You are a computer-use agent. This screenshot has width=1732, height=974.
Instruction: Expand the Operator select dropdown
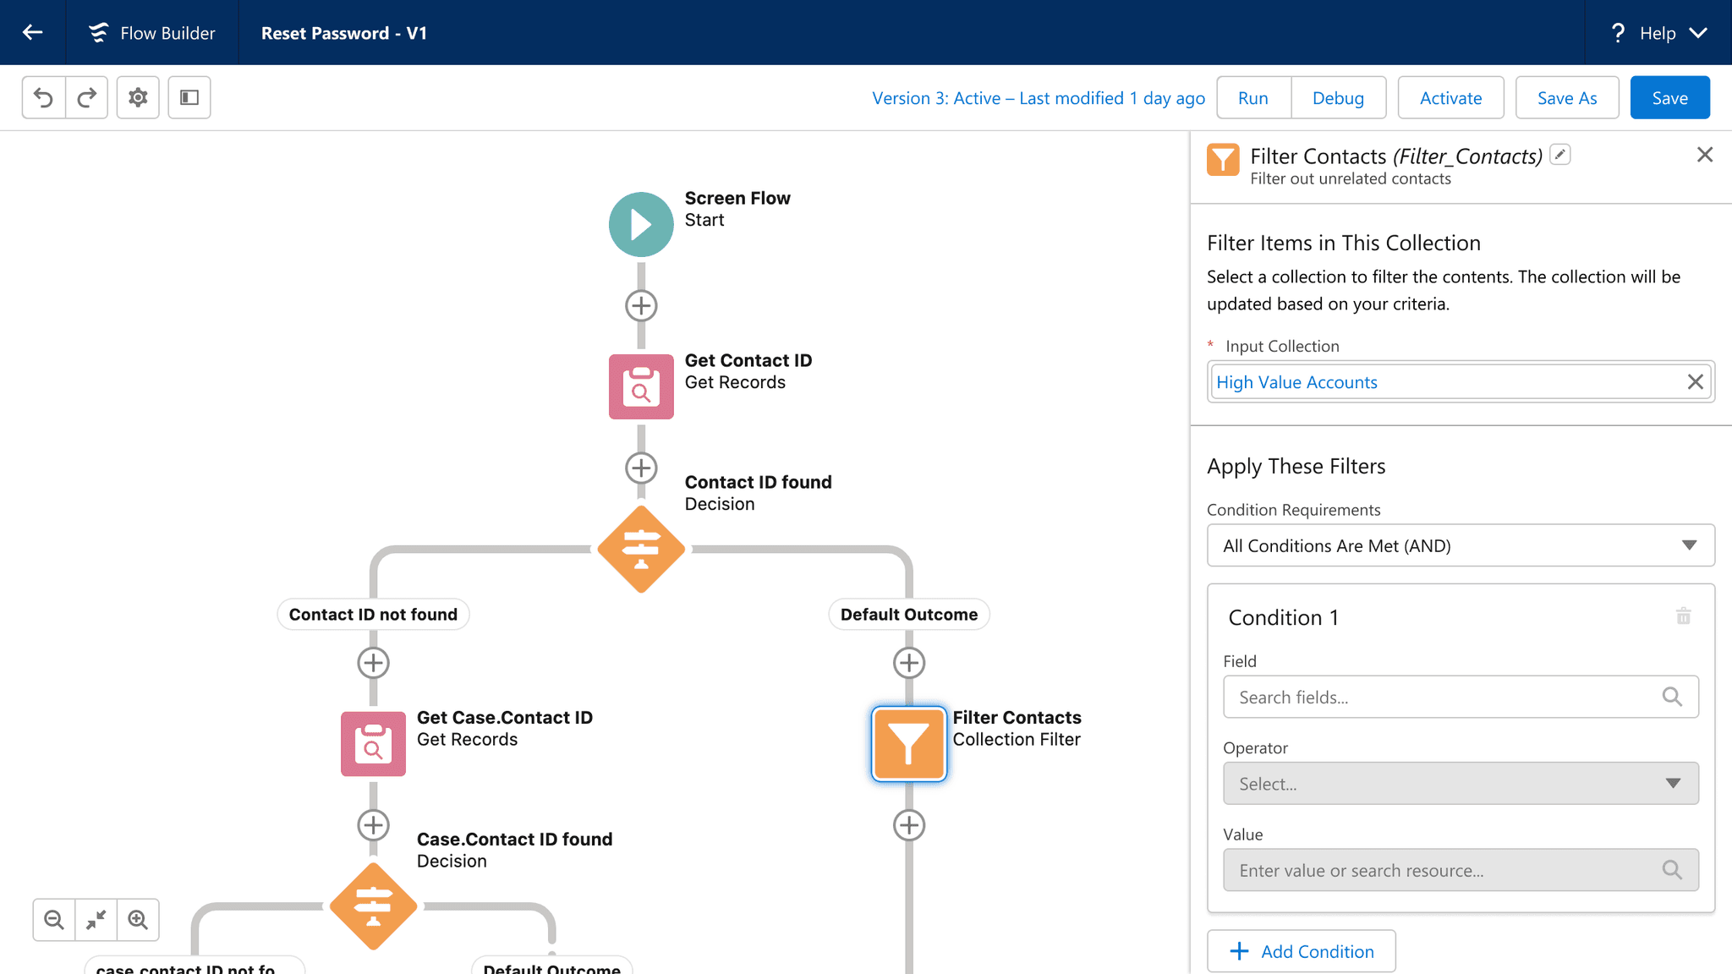click(1461, 784)
